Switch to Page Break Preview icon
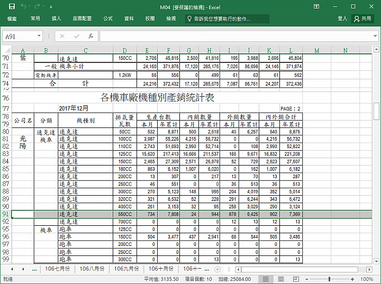Screen dimensions: 381x284 [296, 279]
